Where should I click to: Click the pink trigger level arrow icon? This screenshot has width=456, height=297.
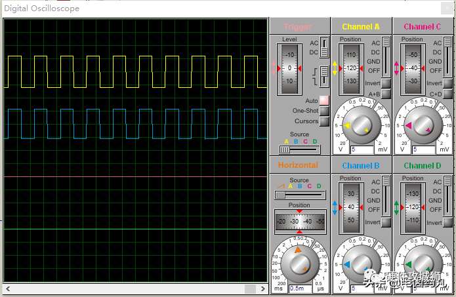pyautogui.click(x=274, y=67)
